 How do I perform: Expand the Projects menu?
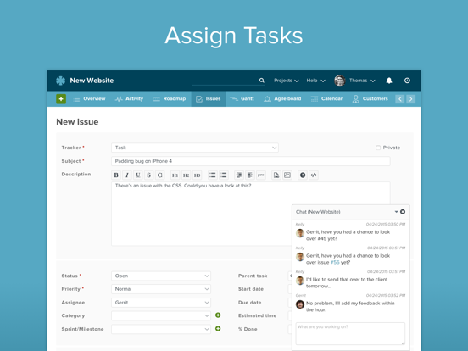(x=287, y=81)
